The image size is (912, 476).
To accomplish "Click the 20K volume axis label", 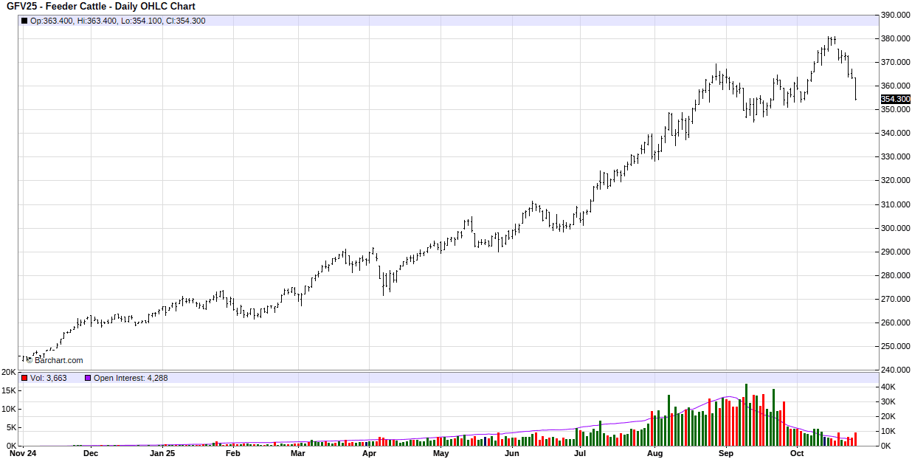I will pos(9,373).
